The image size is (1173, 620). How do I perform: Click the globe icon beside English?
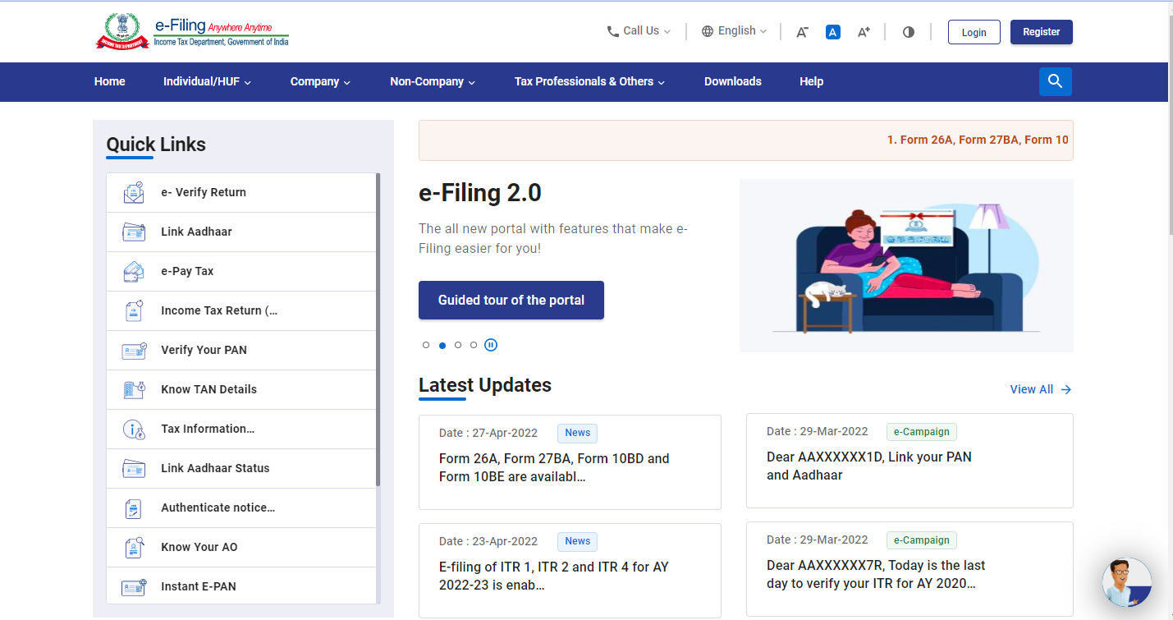[708, 31]
